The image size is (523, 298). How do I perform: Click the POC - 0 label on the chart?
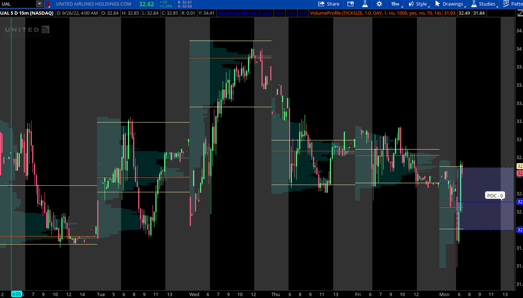click(495, 195)
